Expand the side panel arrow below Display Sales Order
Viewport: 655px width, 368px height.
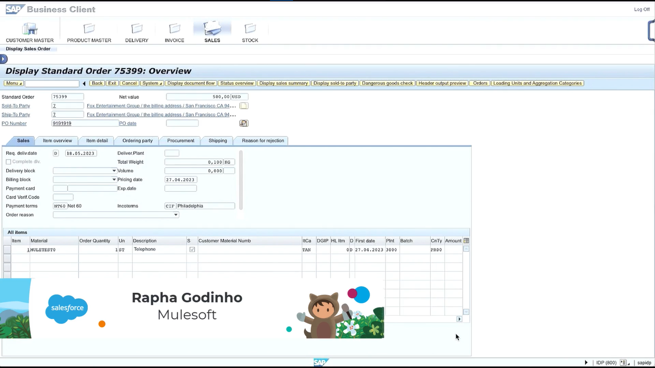click(3, 59)
